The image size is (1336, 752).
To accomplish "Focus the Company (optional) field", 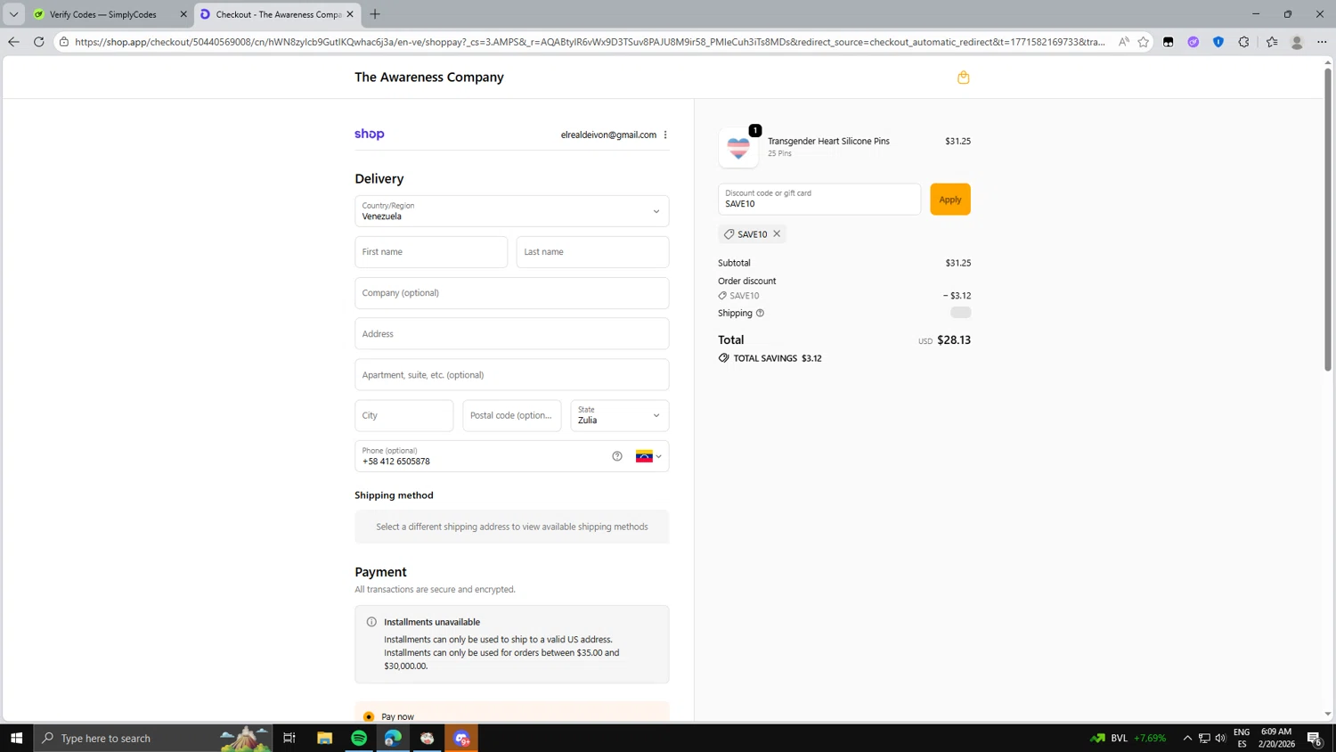I will tap(511, 293).
